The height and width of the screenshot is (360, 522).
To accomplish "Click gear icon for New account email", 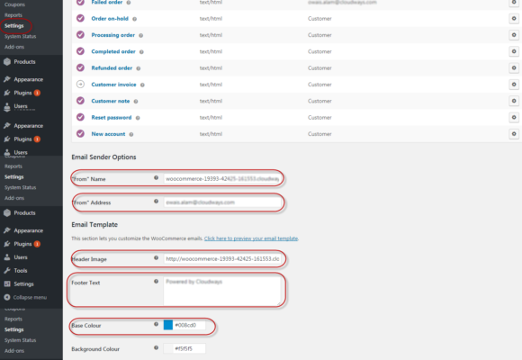I will click(x=514, y=134).
